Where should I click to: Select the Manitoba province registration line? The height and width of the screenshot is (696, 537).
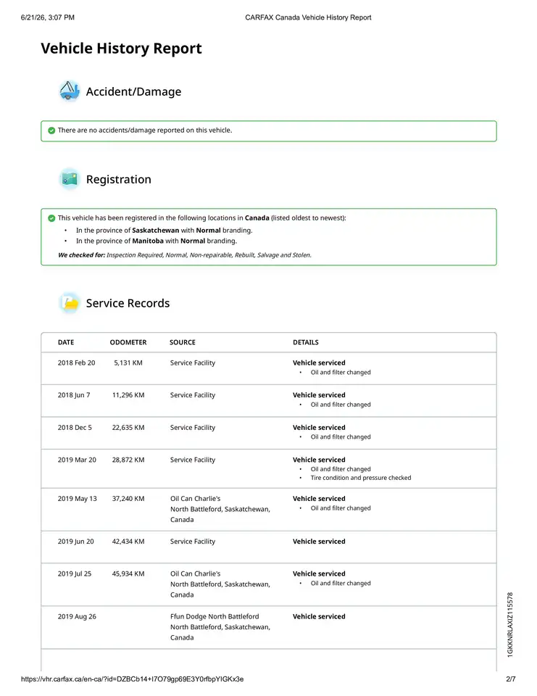point(157,241)
